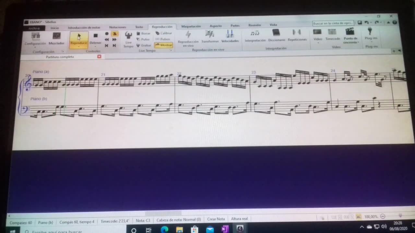Switch to the Notaciones tab
The width and height of the screenshot is (415, 233).
click(x=117, y=27)
